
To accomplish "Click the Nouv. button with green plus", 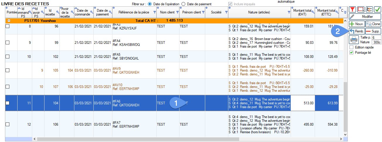I will point(357,24).
